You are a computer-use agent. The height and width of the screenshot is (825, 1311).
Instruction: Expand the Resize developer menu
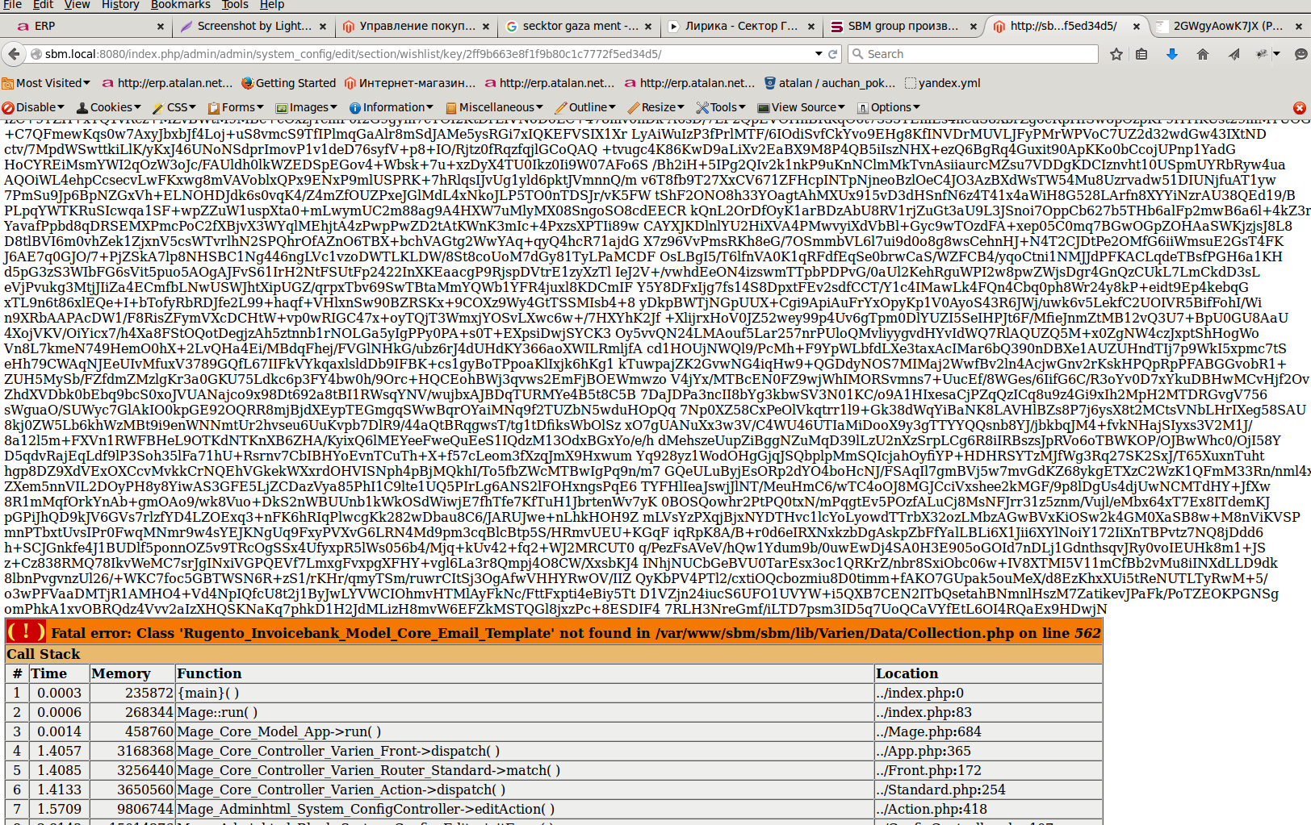tap(656, 107)
